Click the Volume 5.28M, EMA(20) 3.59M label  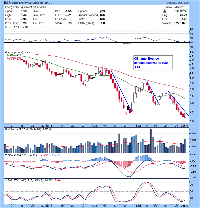pos(29,129)
